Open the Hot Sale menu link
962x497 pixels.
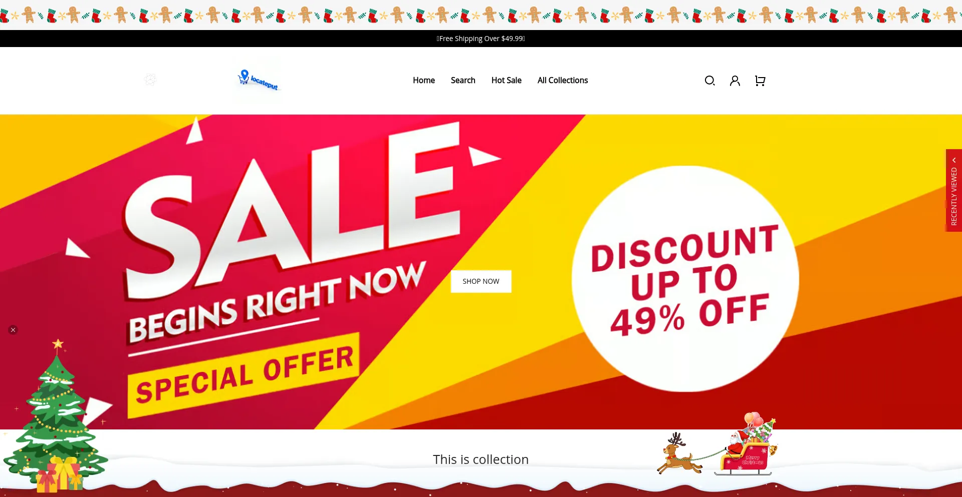tap(507, 80)
